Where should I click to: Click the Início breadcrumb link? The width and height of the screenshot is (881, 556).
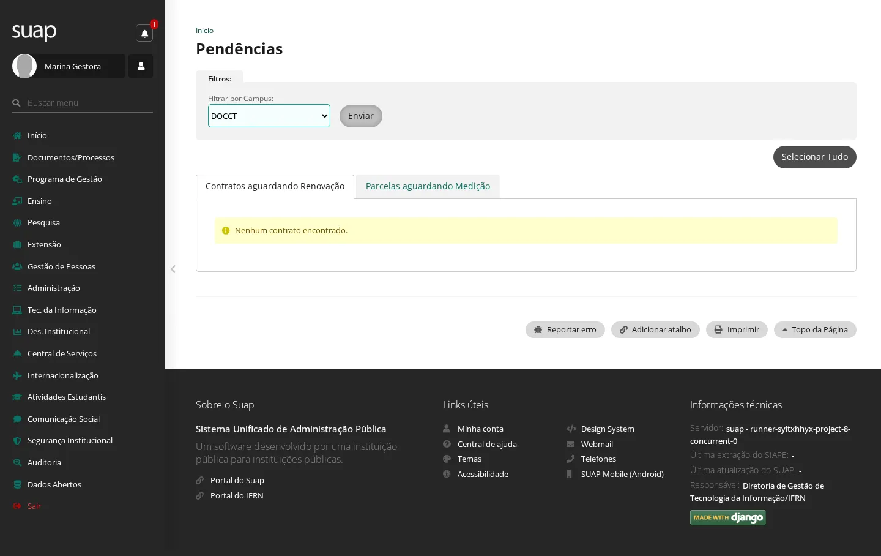[x=204, y=31]
